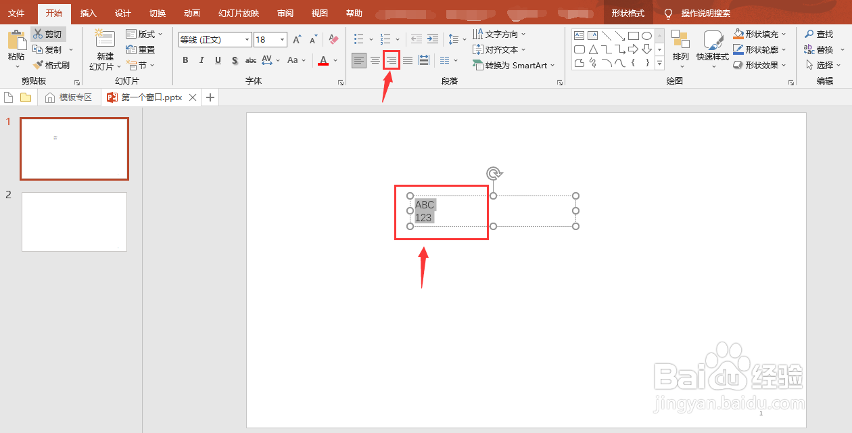Select the text box shape in gallery
This screenshot has height=433, width=852.
[x=579, y=35]
